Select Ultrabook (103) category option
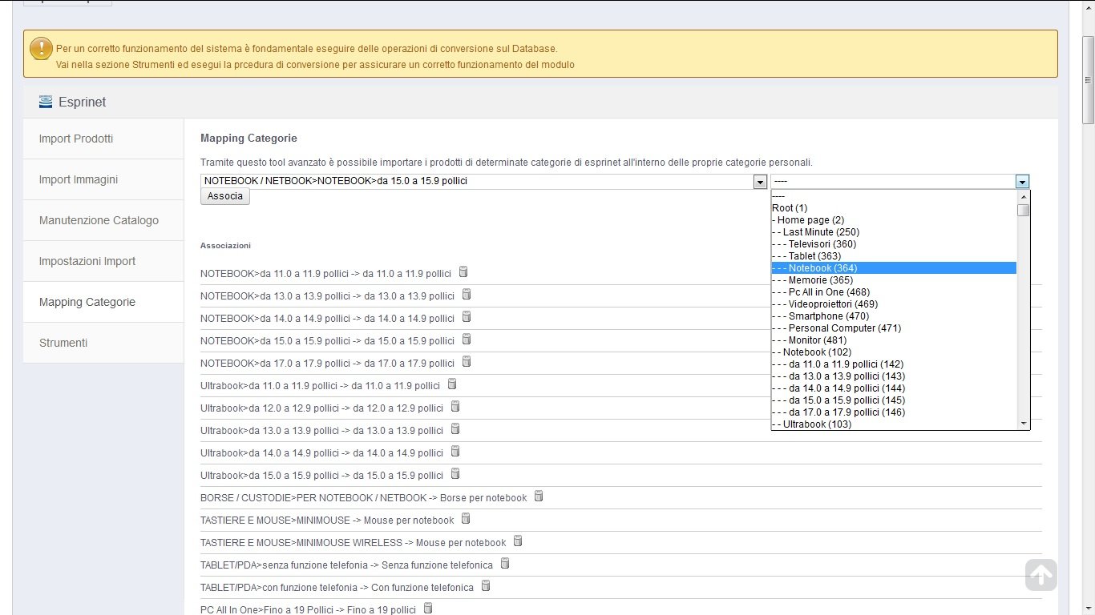The image size is (1095, 615). (x=894, y=424)
